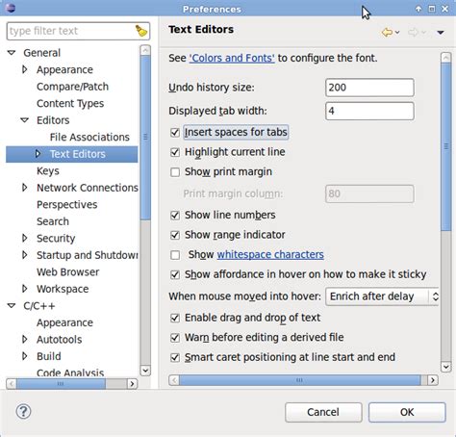The height and width of the screenshot is (437, 456).
Task: Click the settings vertical scrollbar thumb
Action: pos(445,146)
